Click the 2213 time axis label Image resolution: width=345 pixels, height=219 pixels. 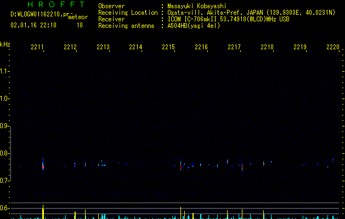click(x=103, y=47)
